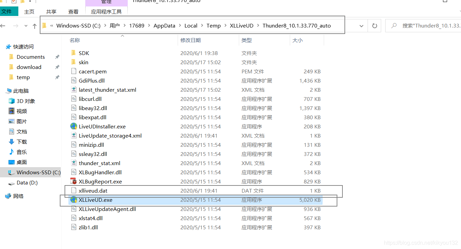
Task: Select LiveUpdate_storage4.xml file icon
Action: click(73, 136)
